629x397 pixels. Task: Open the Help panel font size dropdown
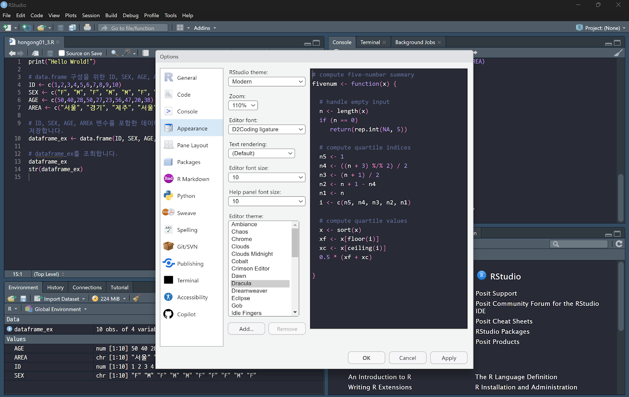pos(267,201)
